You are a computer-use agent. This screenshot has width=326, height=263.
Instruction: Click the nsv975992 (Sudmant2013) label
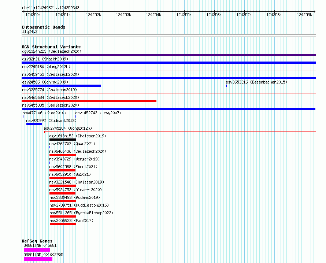51,121
